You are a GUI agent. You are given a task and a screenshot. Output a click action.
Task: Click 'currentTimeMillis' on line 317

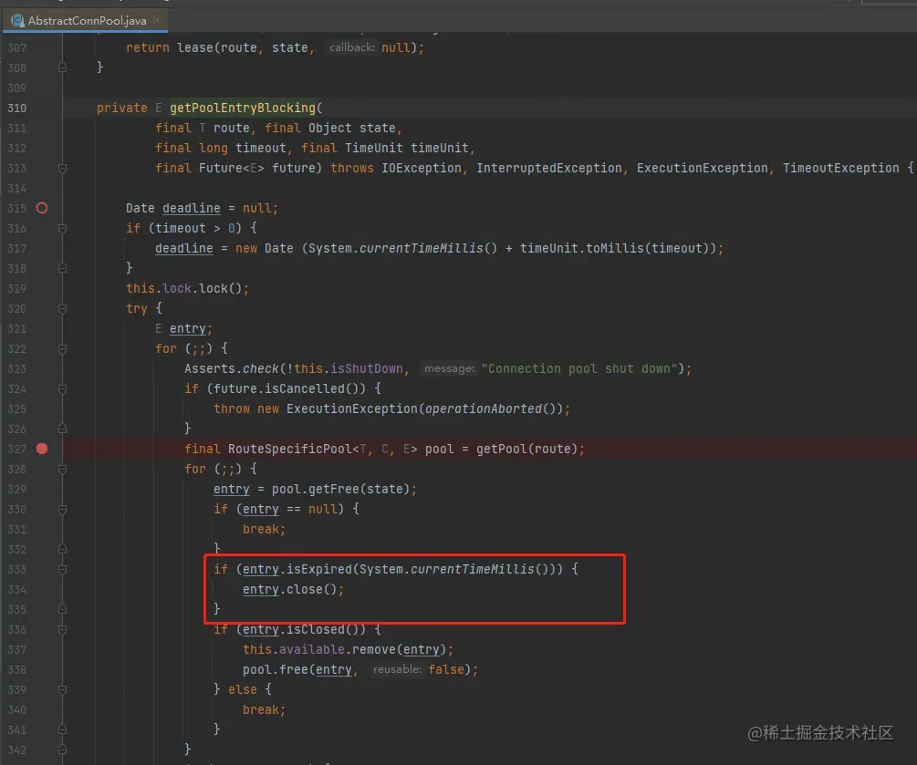pyautogui.click(x=421, y=248)
